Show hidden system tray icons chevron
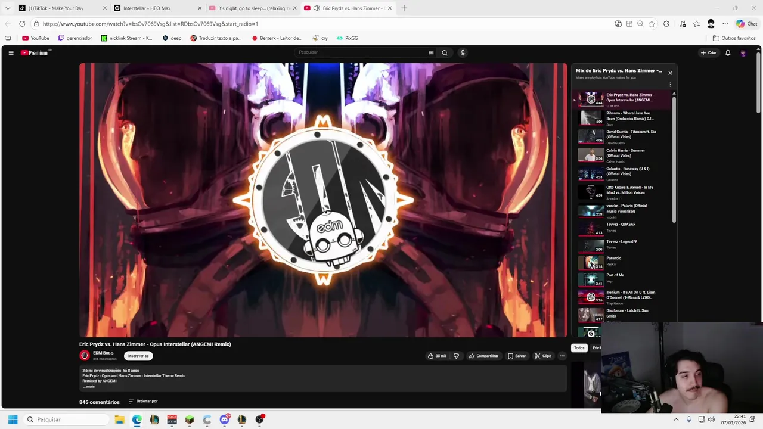Image resolution: width=763 pixels, height=429 pixels. tap(676, 419)
